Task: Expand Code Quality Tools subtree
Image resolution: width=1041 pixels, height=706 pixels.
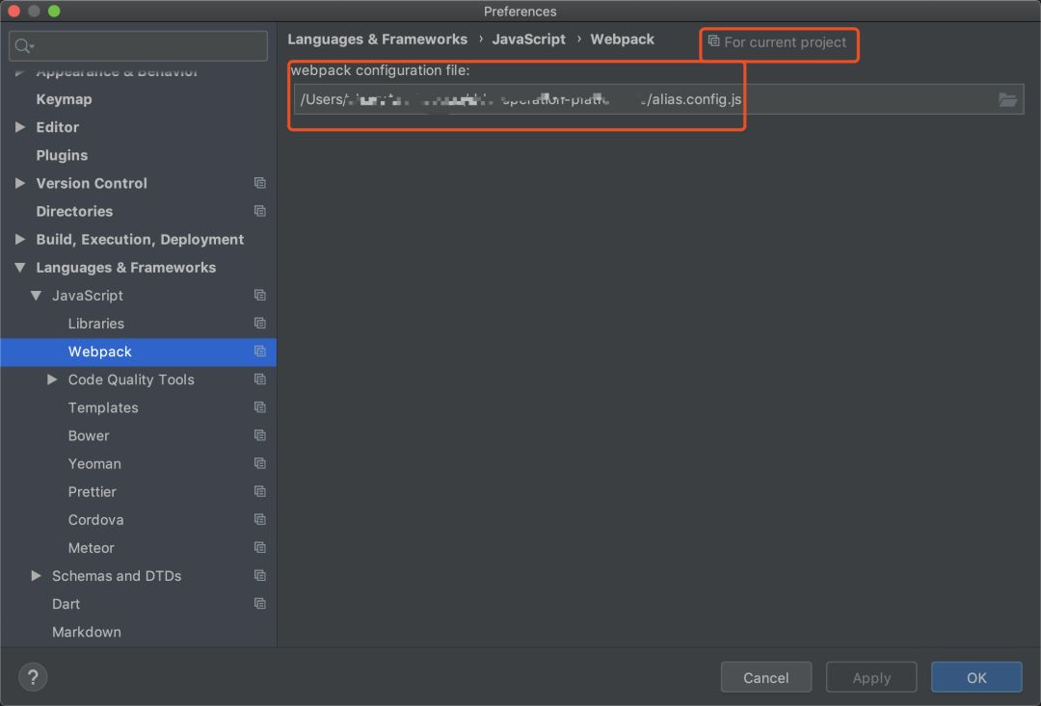Action: [x=52, y=379]
